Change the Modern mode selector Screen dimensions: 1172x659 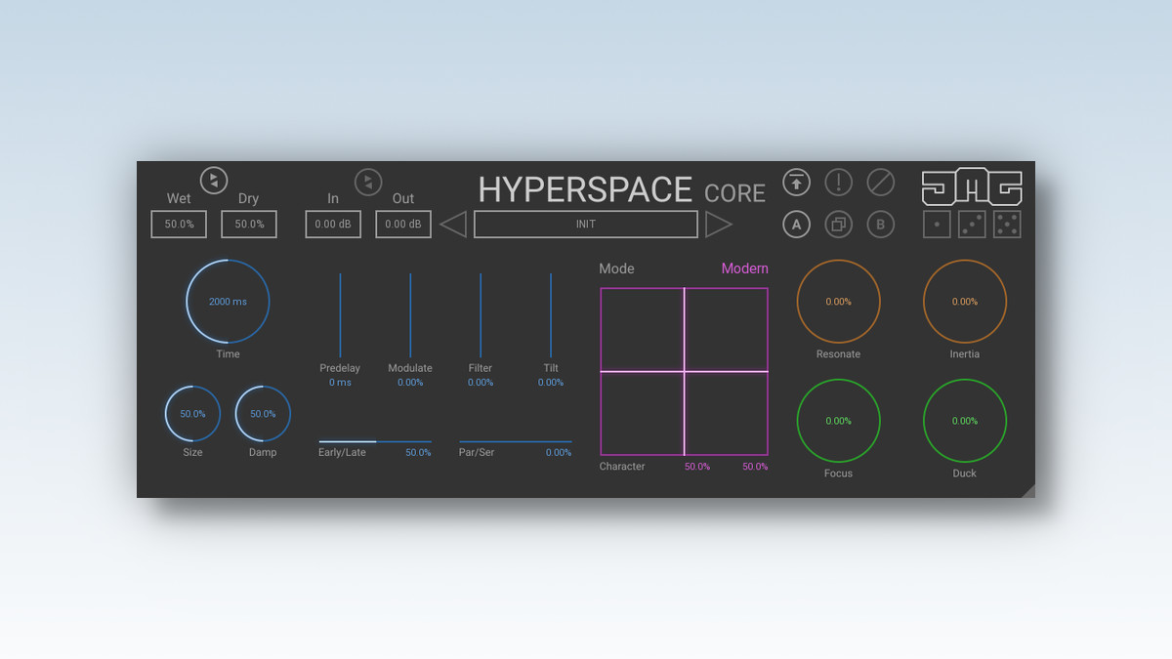pyautogui.click(x=744, y=268)
